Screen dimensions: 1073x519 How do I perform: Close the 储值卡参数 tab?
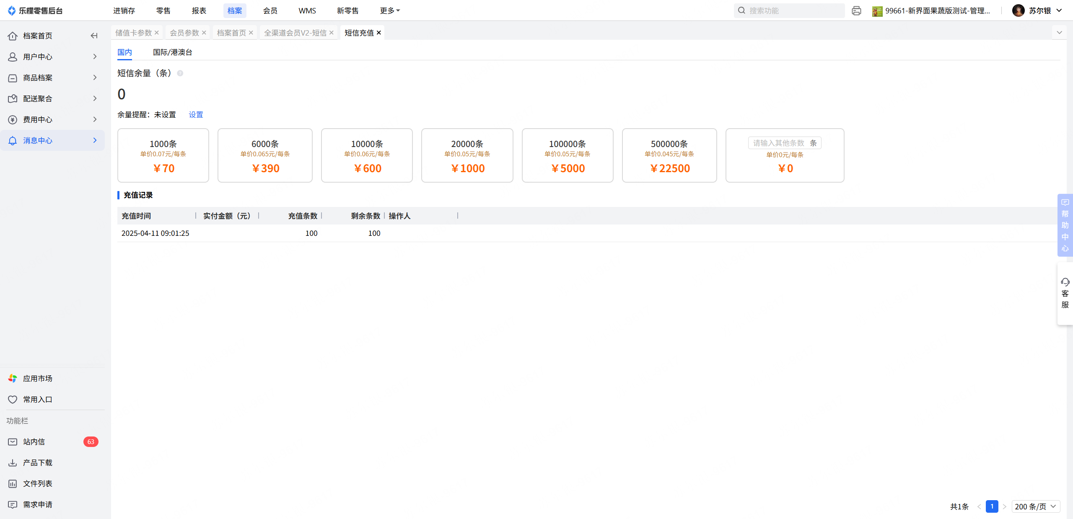(157, 33)
